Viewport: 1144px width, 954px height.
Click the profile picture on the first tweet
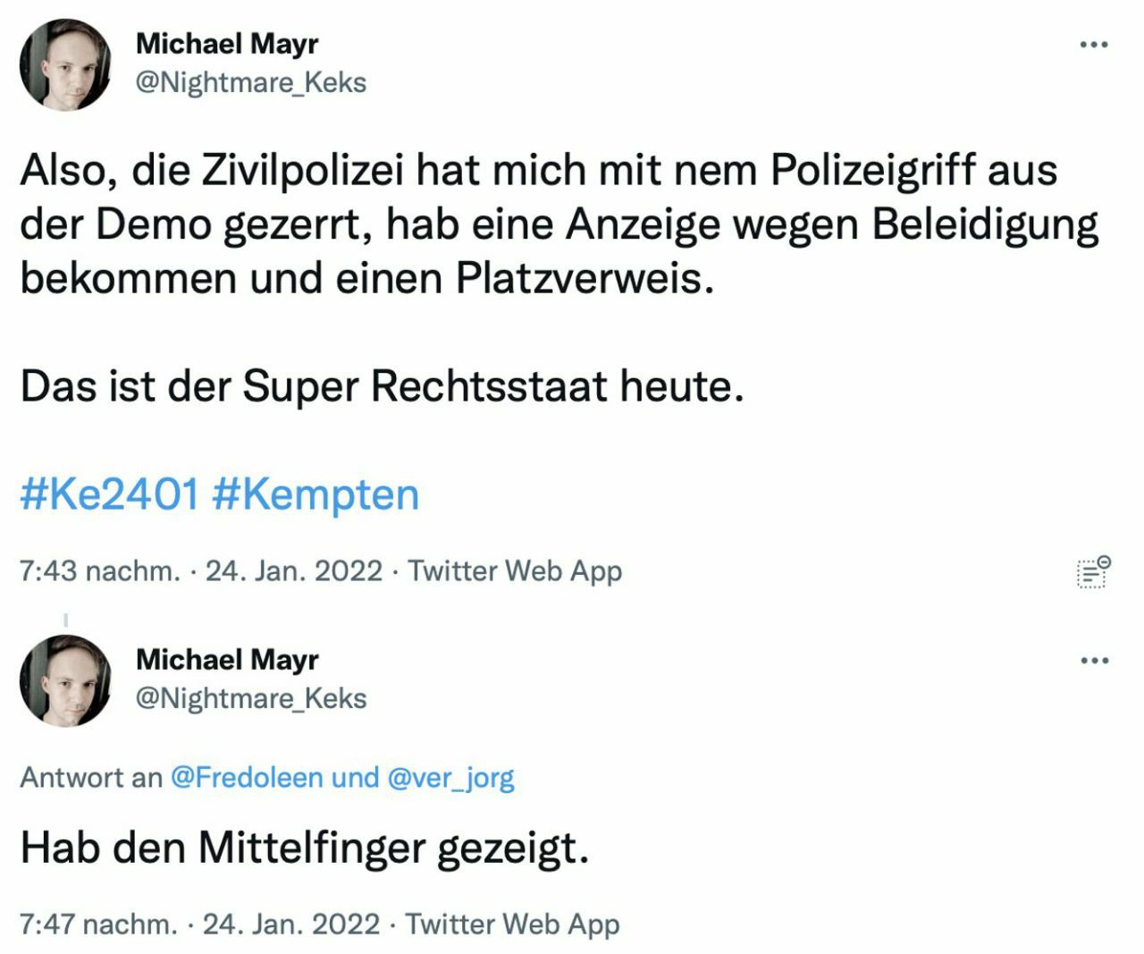(65, 64)
